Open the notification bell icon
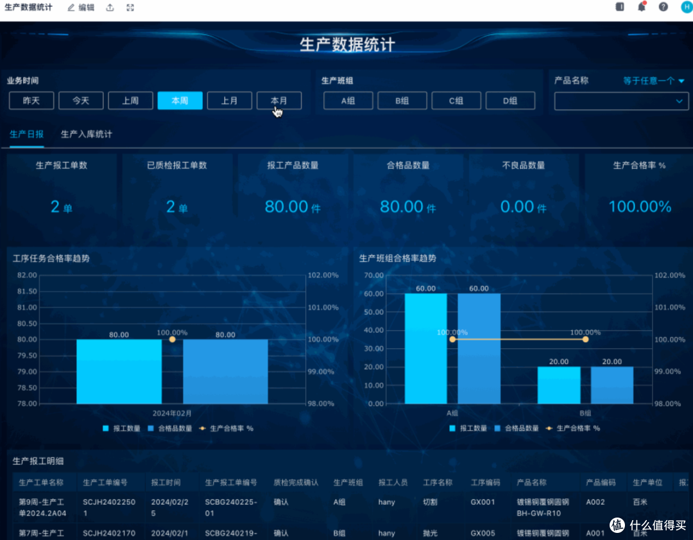 [x=642, y=6]
